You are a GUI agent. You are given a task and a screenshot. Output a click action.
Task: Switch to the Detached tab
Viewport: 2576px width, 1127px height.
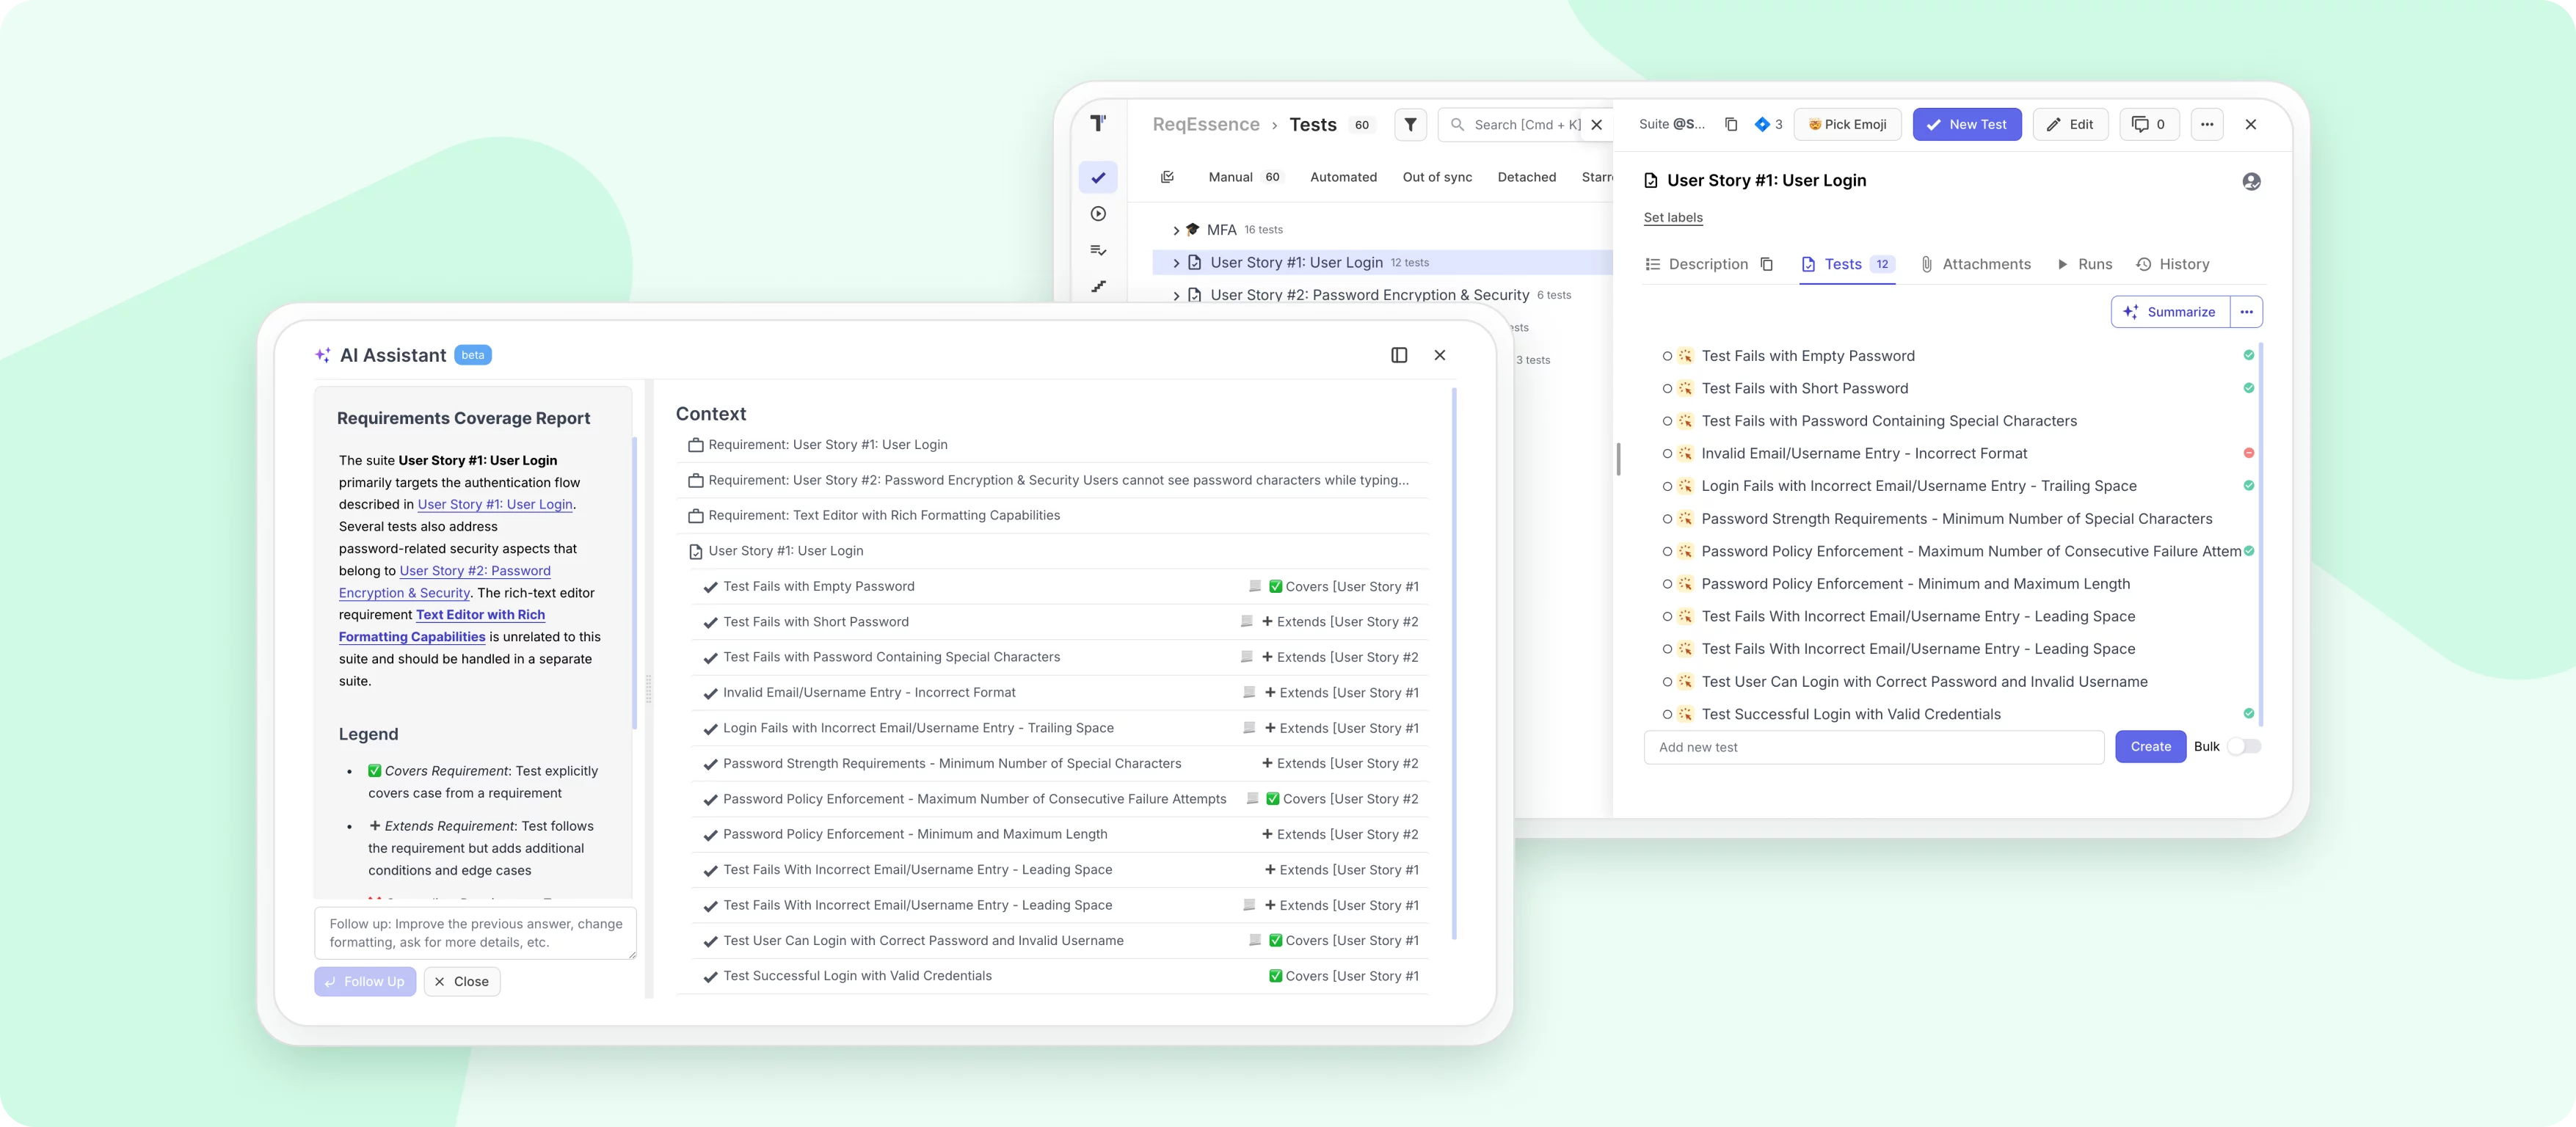point(1526,177)
